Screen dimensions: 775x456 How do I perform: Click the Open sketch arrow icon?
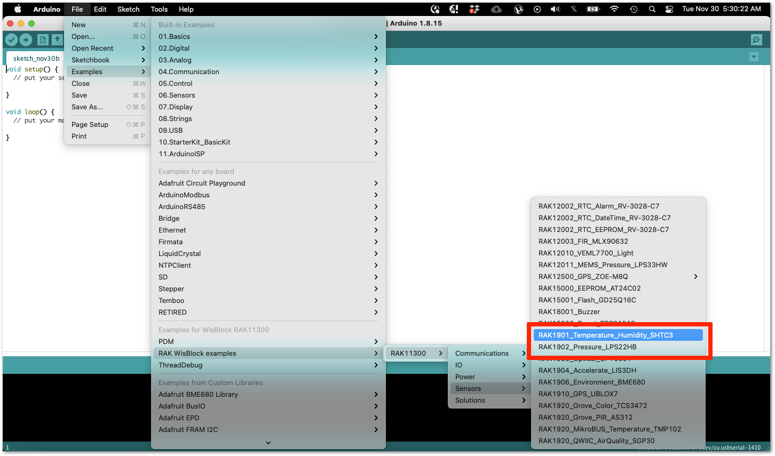point(57,40)
